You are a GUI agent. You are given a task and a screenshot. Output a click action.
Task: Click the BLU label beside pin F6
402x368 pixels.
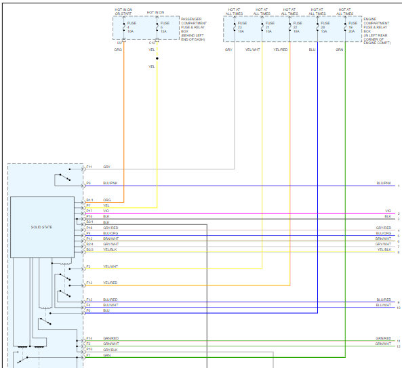(106, 310)
